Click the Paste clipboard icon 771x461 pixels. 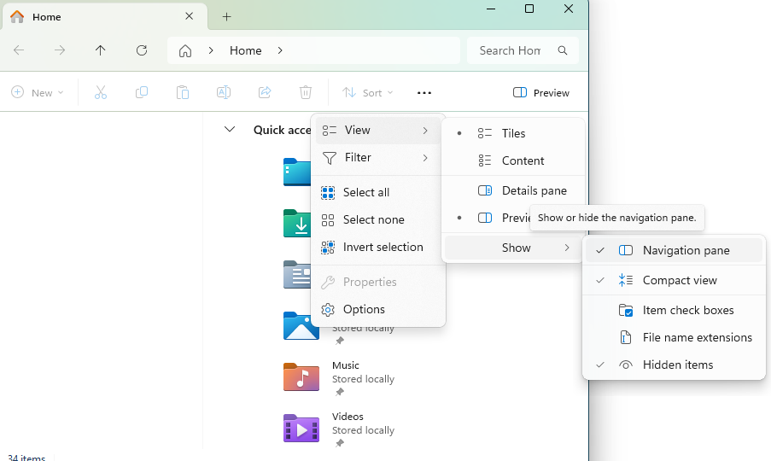[183, 92]
